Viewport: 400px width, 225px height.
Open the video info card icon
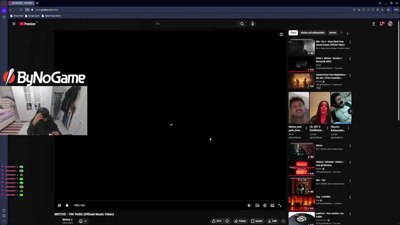pos(281,34)
